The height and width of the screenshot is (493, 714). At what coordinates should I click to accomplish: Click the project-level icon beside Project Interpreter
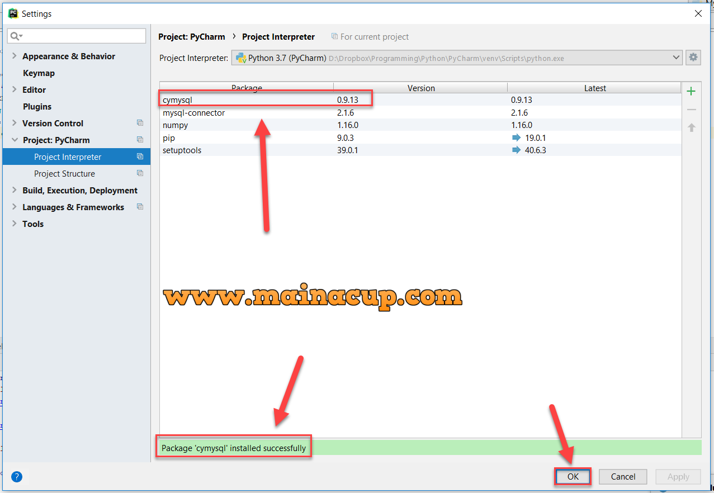pos(140,157)
